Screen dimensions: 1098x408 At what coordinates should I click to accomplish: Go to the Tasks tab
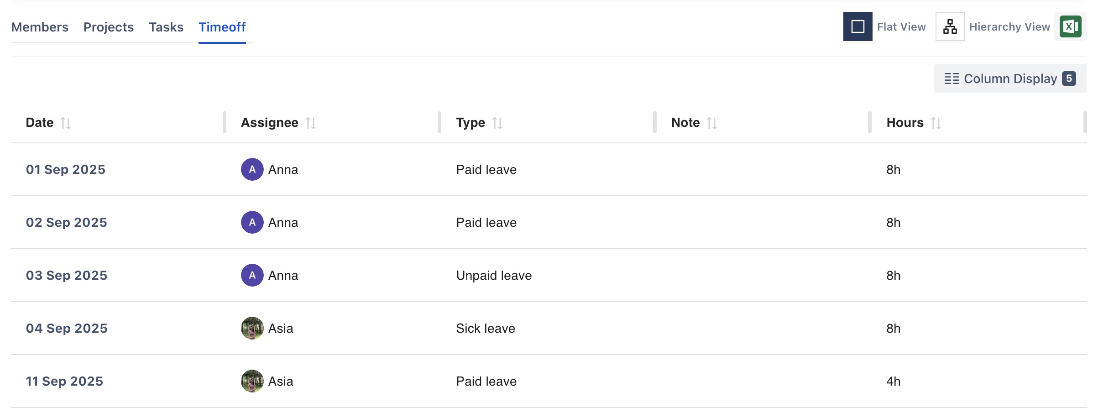click(166, 27)
